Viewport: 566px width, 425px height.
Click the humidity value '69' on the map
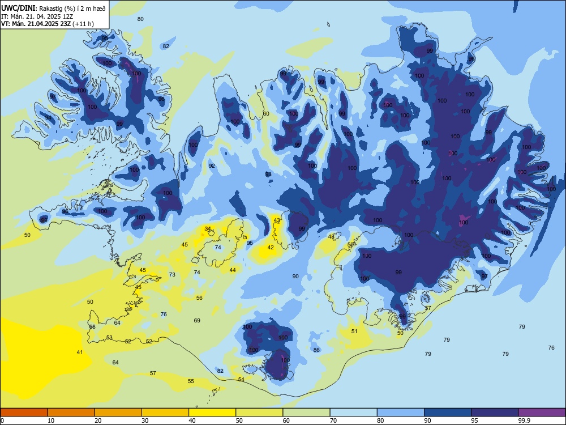[197, 320]
